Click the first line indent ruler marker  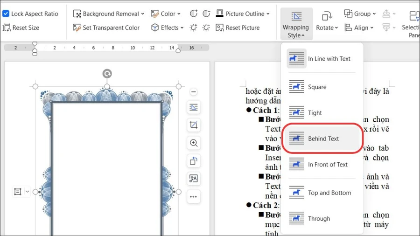pos(35,44)
